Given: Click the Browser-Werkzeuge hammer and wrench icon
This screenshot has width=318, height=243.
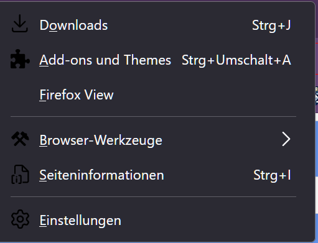Looking at the screenshot, I should [x=20, y=139].
